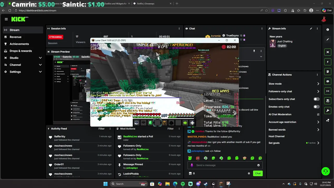Open Achievements in the left sidebar
The image size is (334, 188).
pyautogui.click(x=23, y=44)
